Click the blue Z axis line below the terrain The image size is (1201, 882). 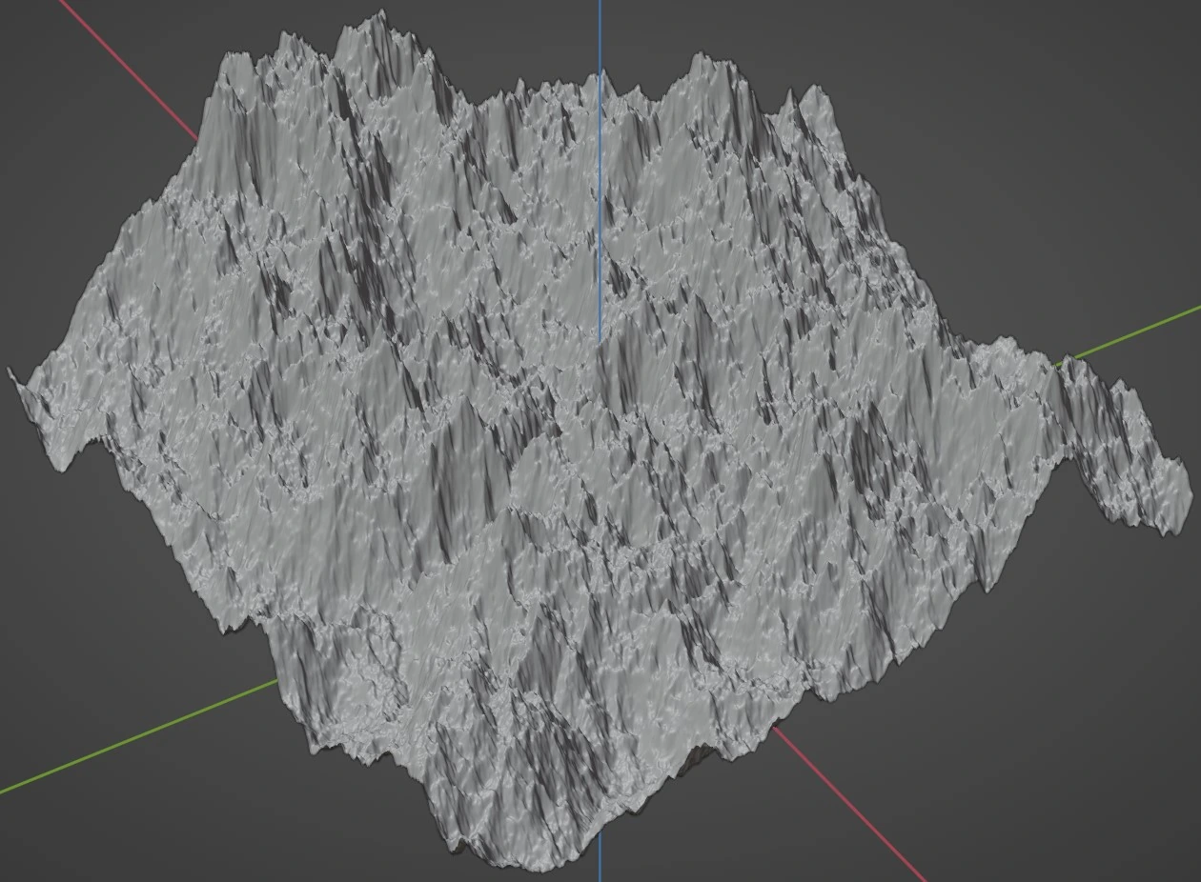600,872
